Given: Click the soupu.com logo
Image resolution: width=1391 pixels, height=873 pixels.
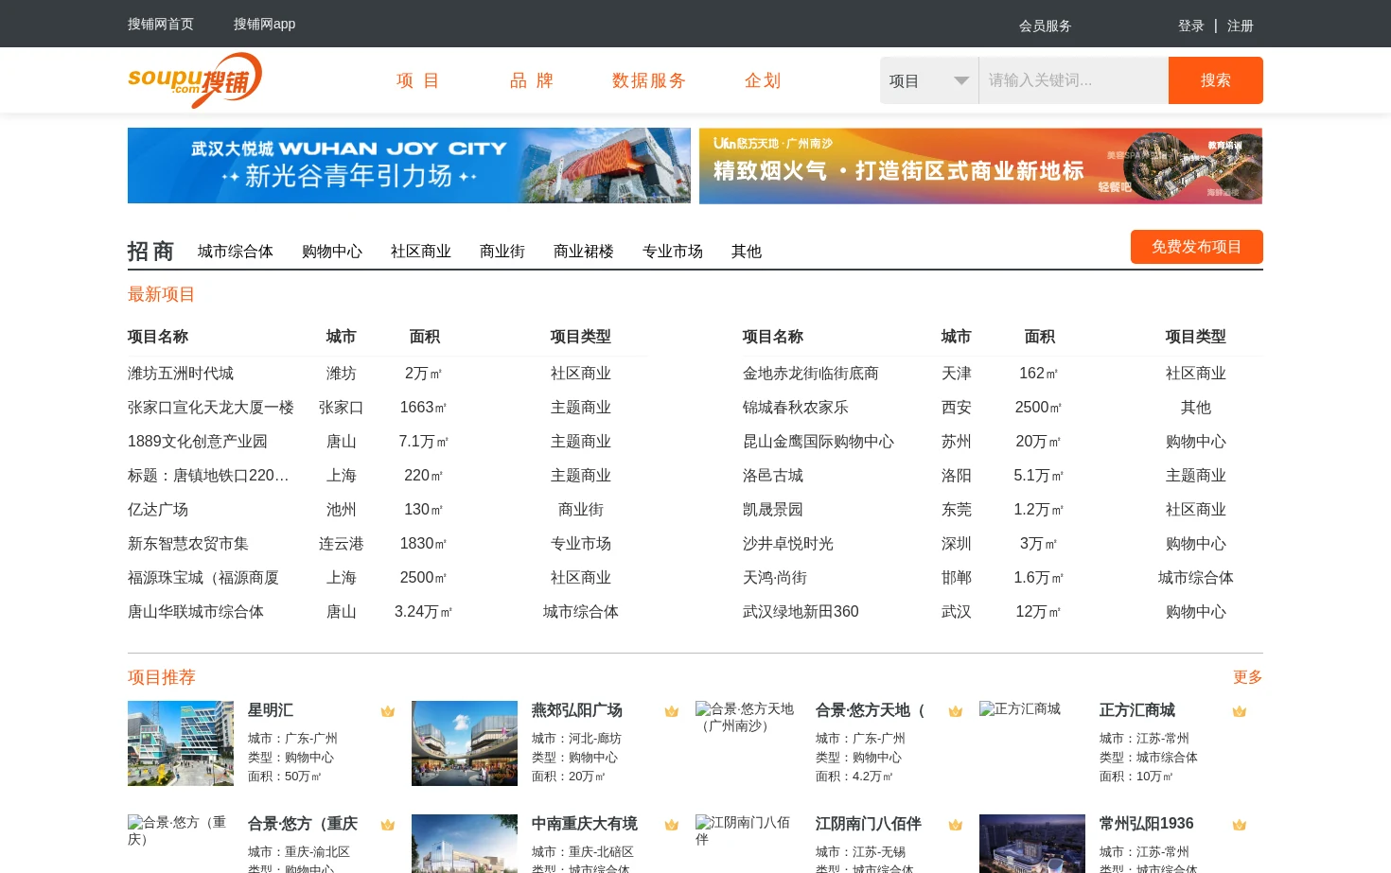Looking at the screenshot, I should [x=195, y=80].
